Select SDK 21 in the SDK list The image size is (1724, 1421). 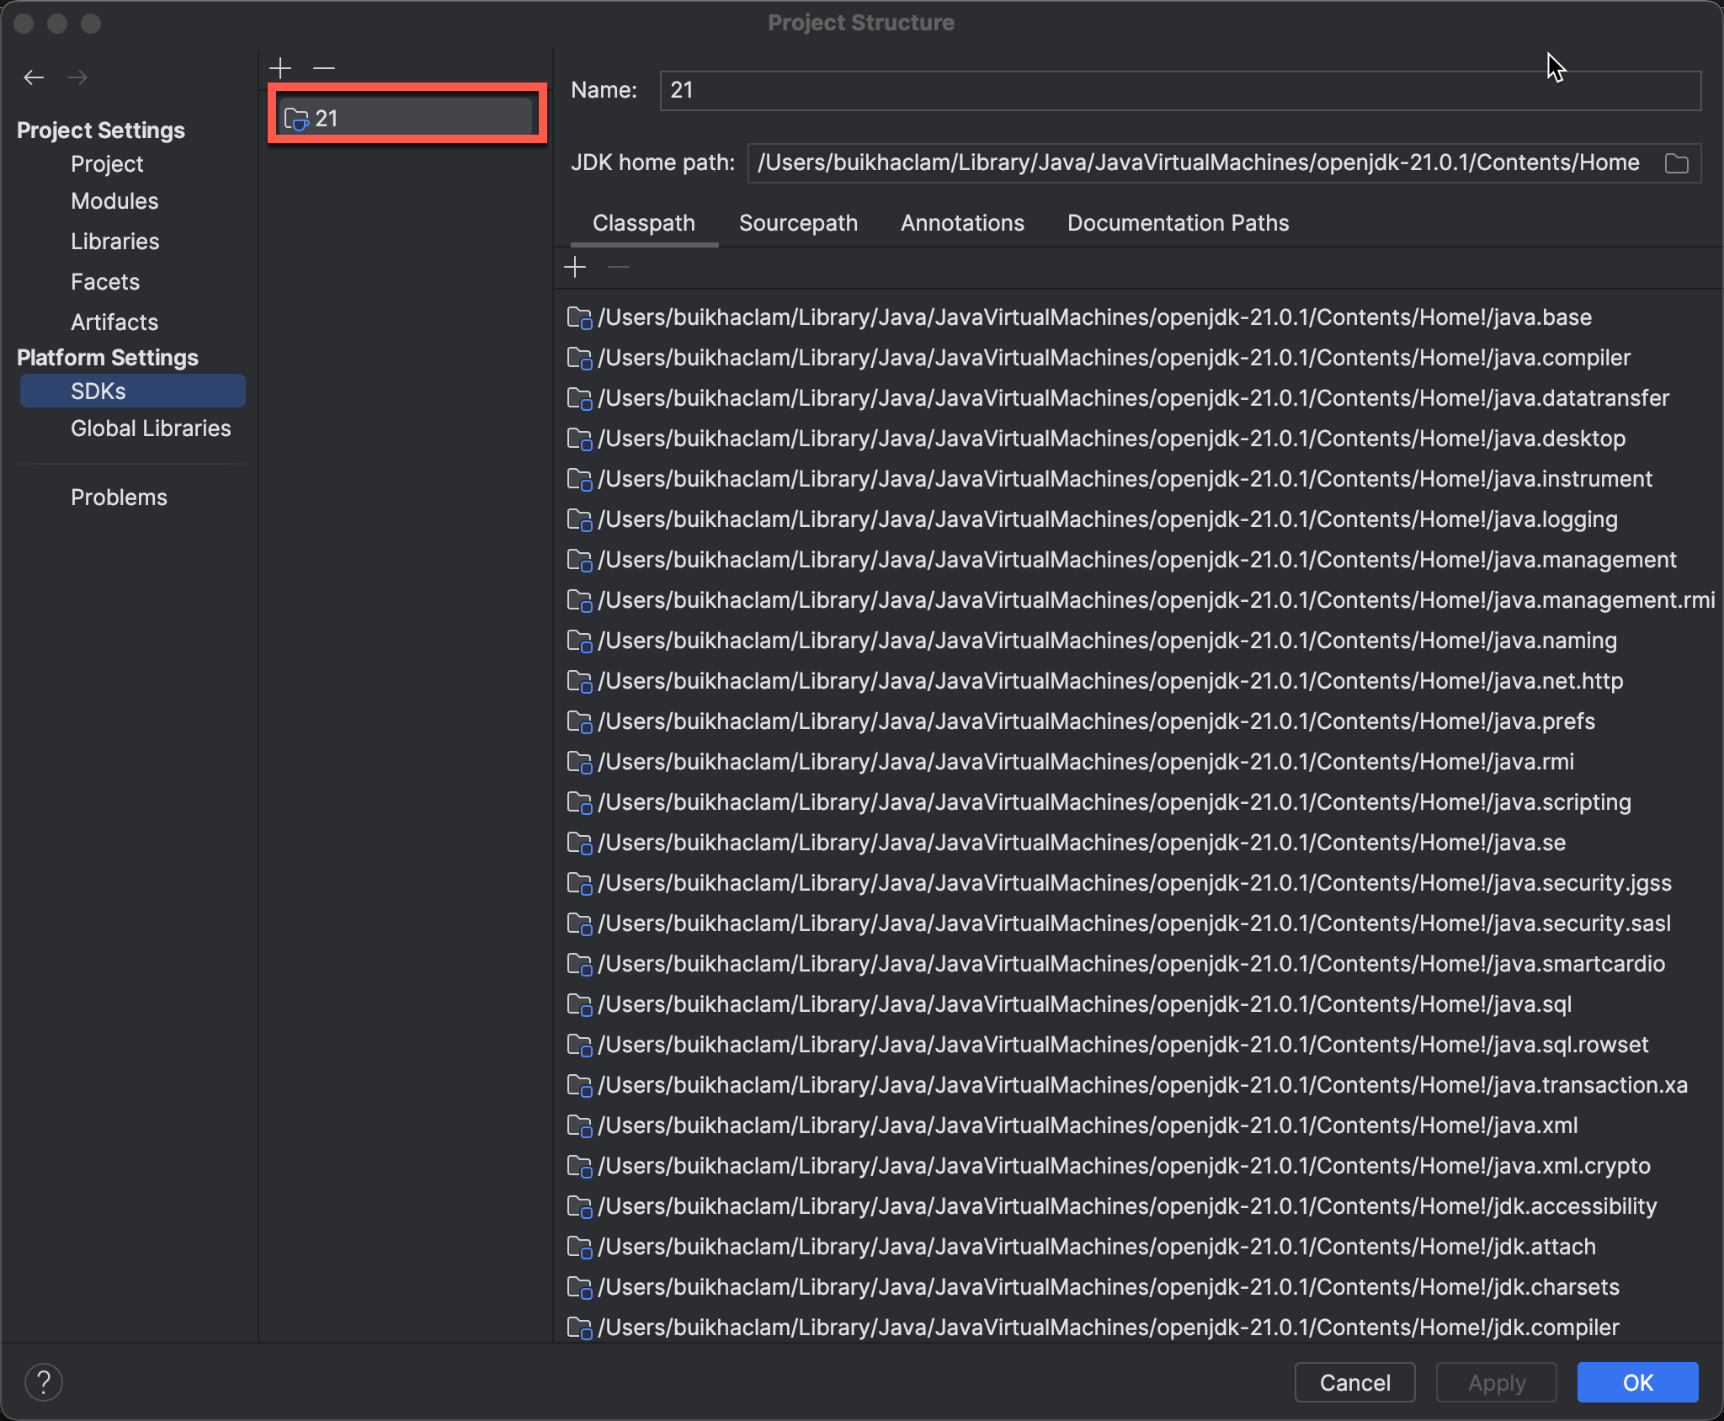click(407, 119)
